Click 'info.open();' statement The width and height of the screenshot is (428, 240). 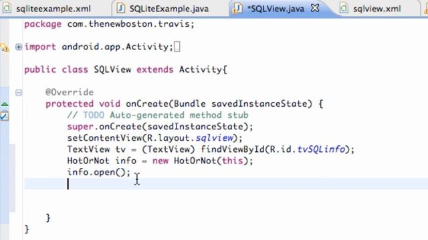point(99,172)
